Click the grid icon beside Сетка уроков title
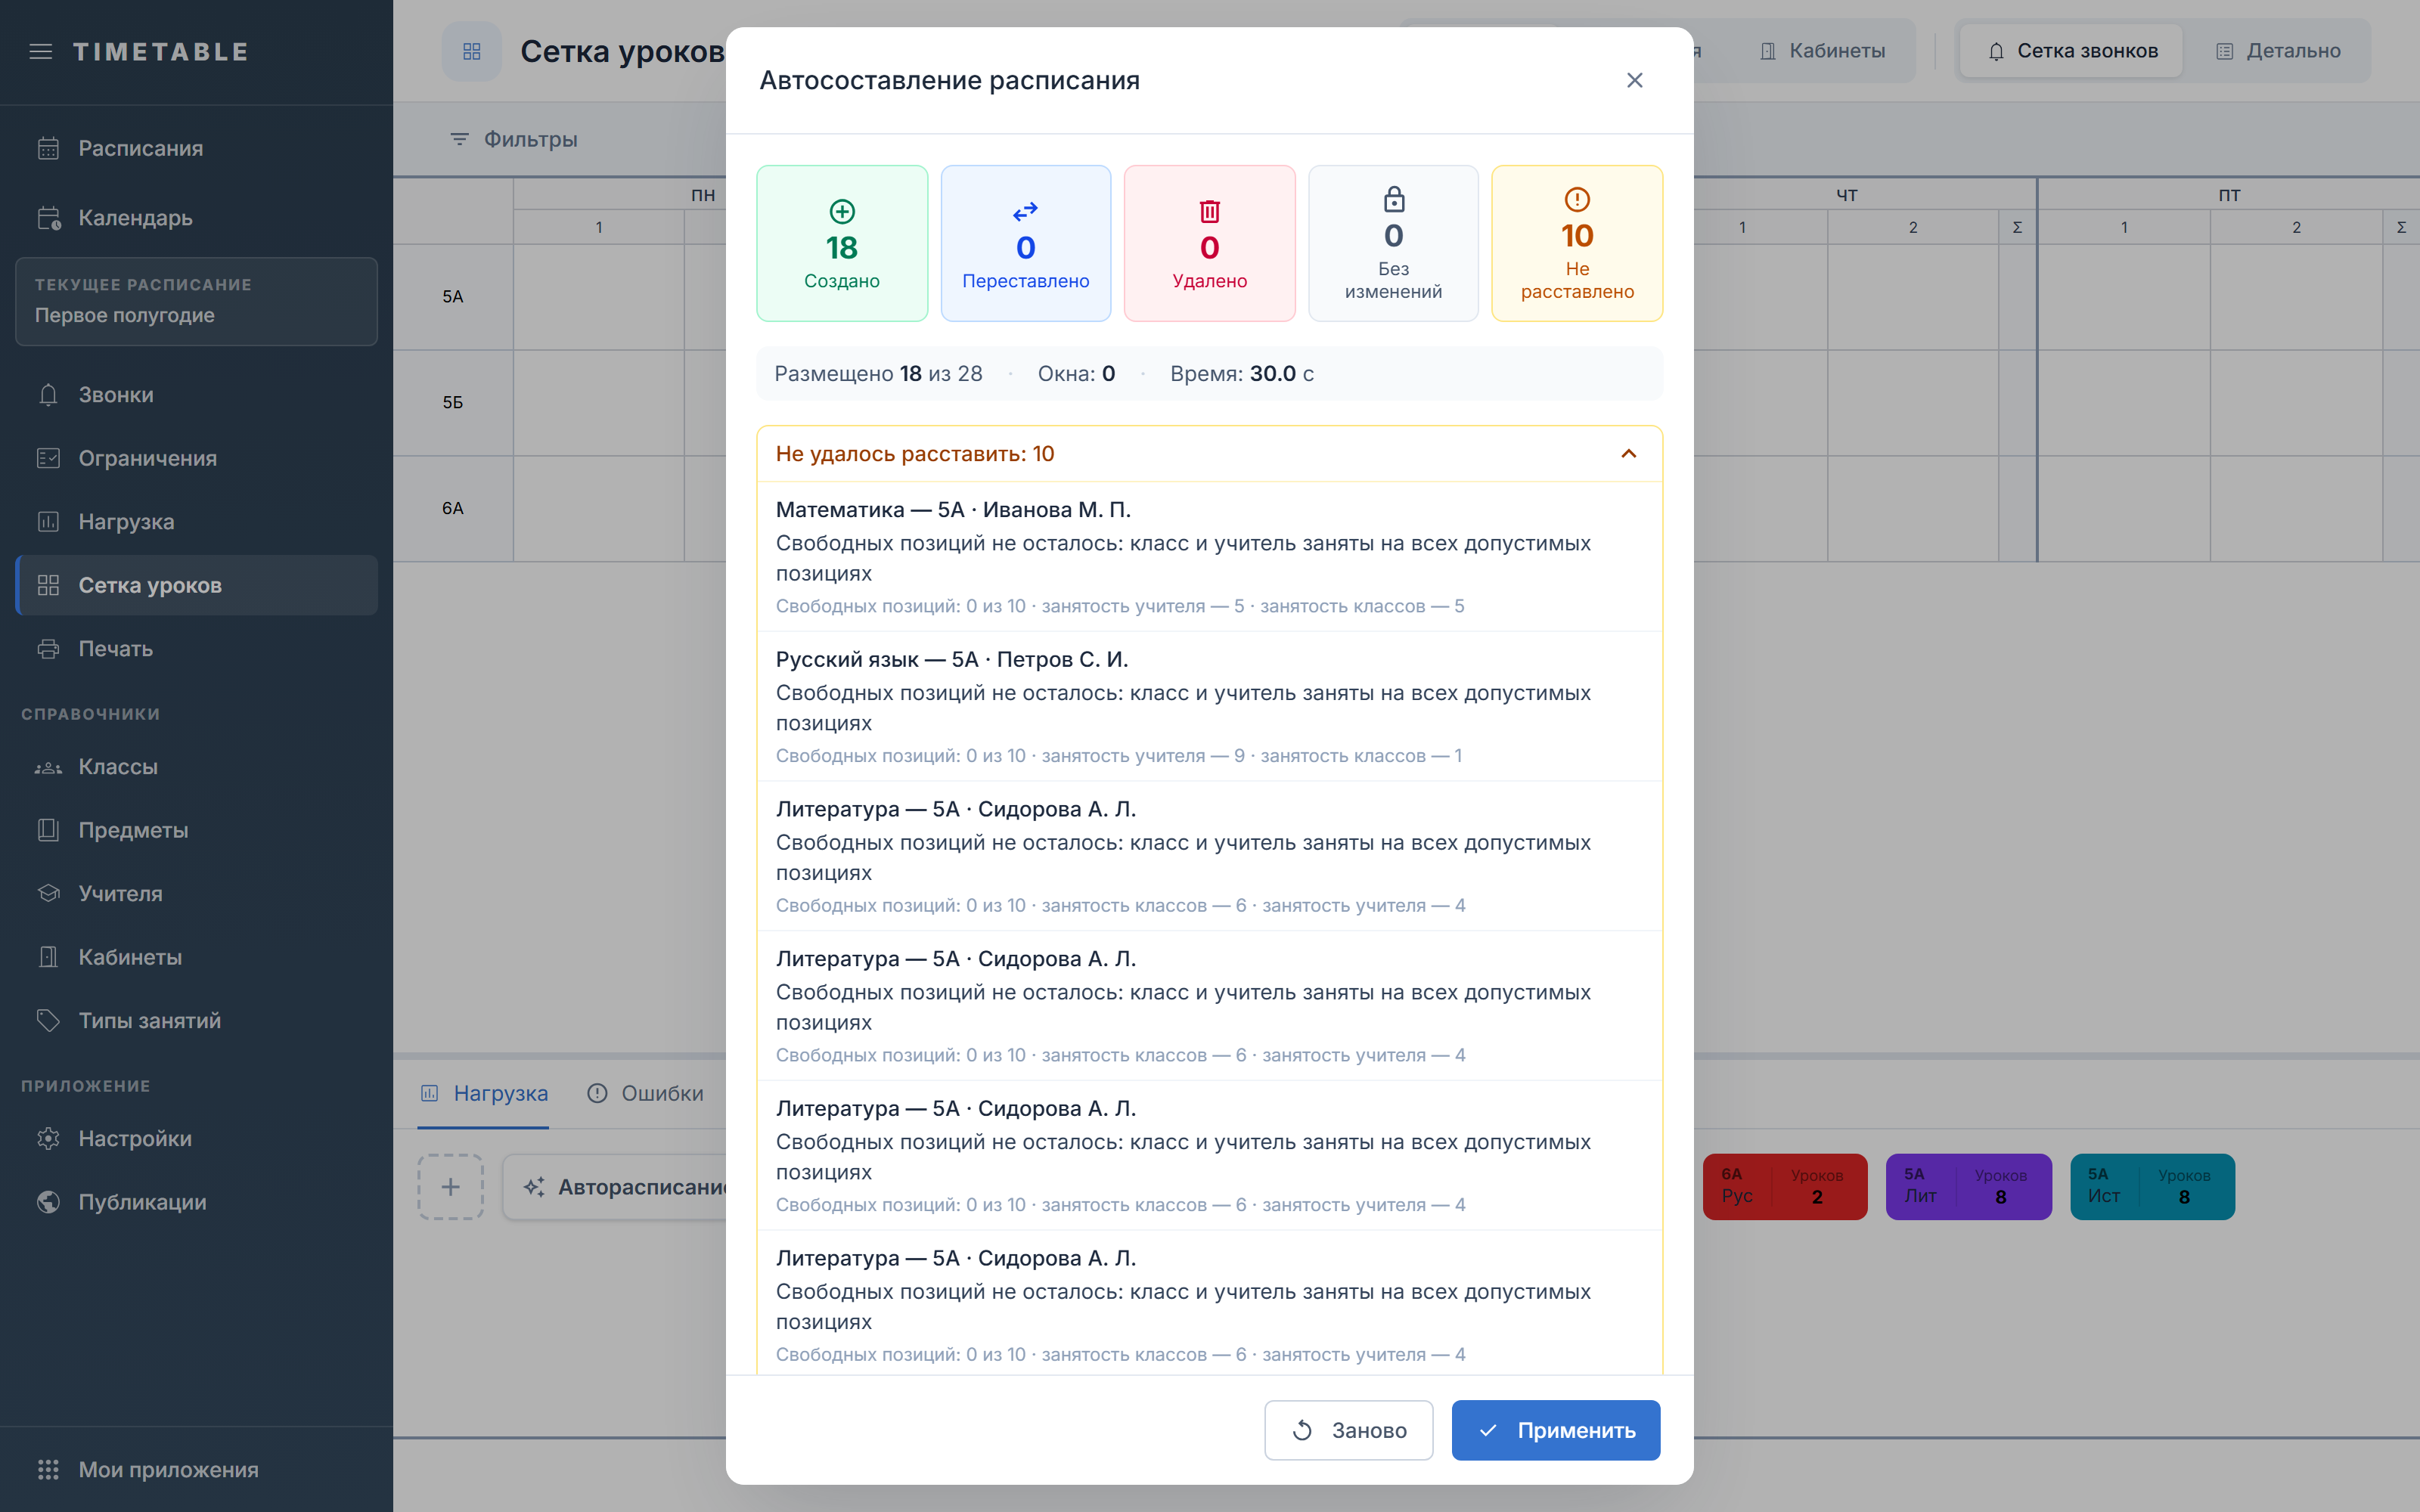The width and height of the screenshot is (2420, 1512). (x=472, y=51)
